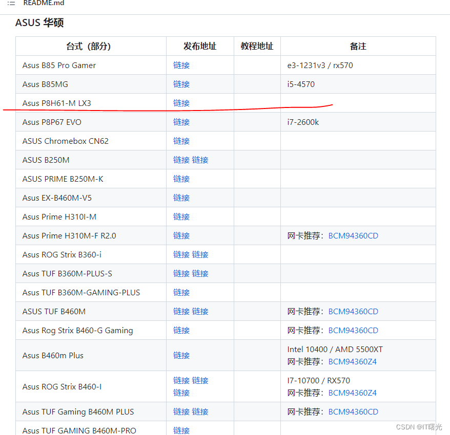Open the 链接 link for Asus Prime H310M-F R2.0

click(x=181, y=235)
